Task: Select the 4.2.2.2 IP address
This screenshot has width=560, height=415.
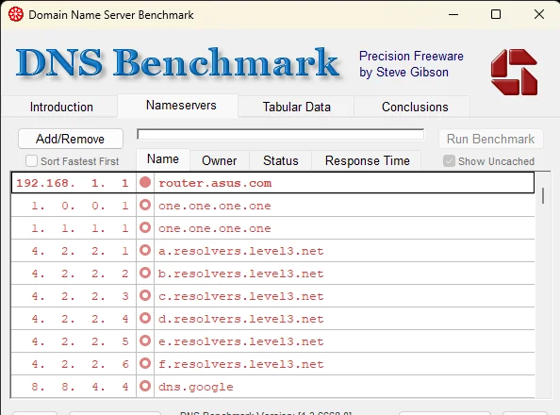Action: tap(80, 274)
